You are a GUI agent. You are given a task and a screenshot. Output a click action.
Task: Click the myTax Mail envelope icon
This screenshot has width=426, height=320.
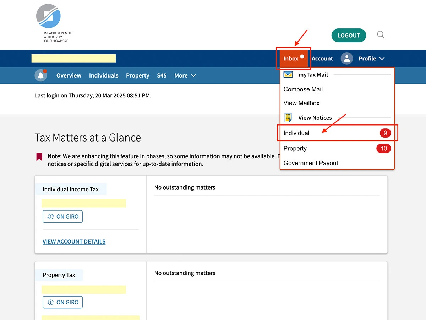point(288,75)
